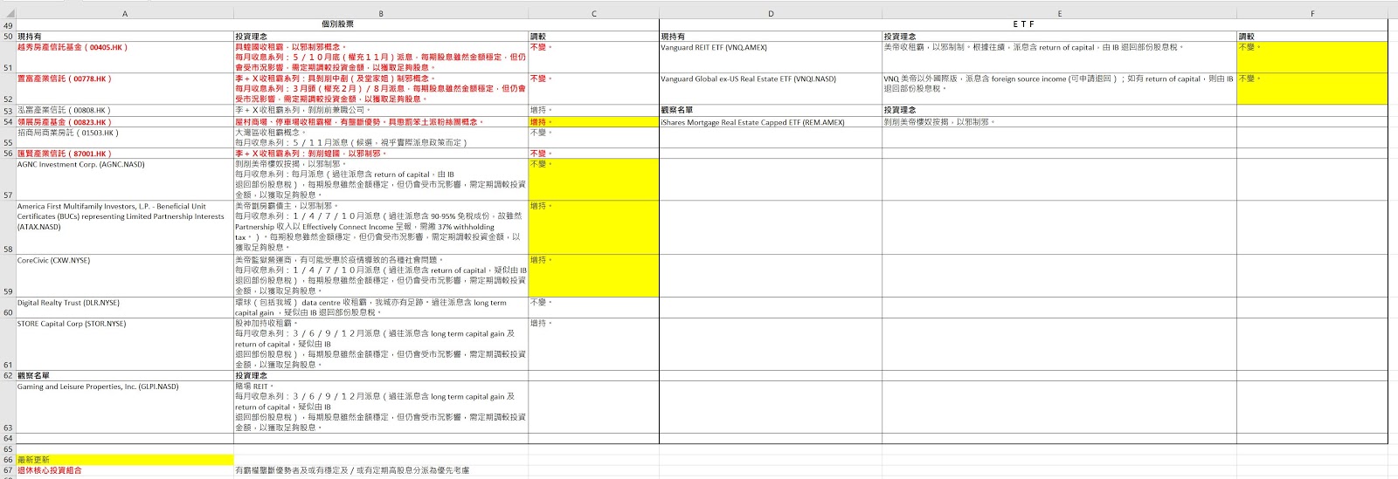
Task: Select row 58 header
Action: click(x=8, y=228)
